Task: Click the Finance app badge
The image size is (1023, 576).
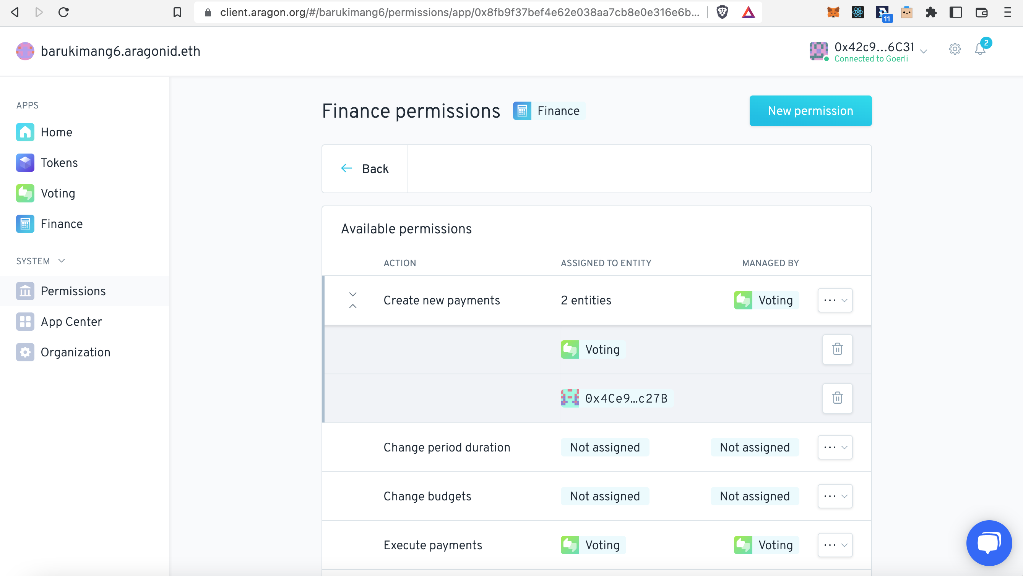Action: (x=549, y=111)
